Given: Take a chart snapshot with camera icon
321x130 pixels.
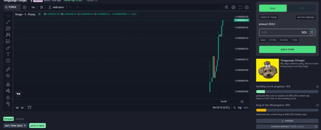Looking at the screenshot, I should click(x=247, y=7).
